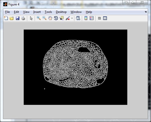
Task: Toggle the Data Cursor tool
Action: coord(62,18)
